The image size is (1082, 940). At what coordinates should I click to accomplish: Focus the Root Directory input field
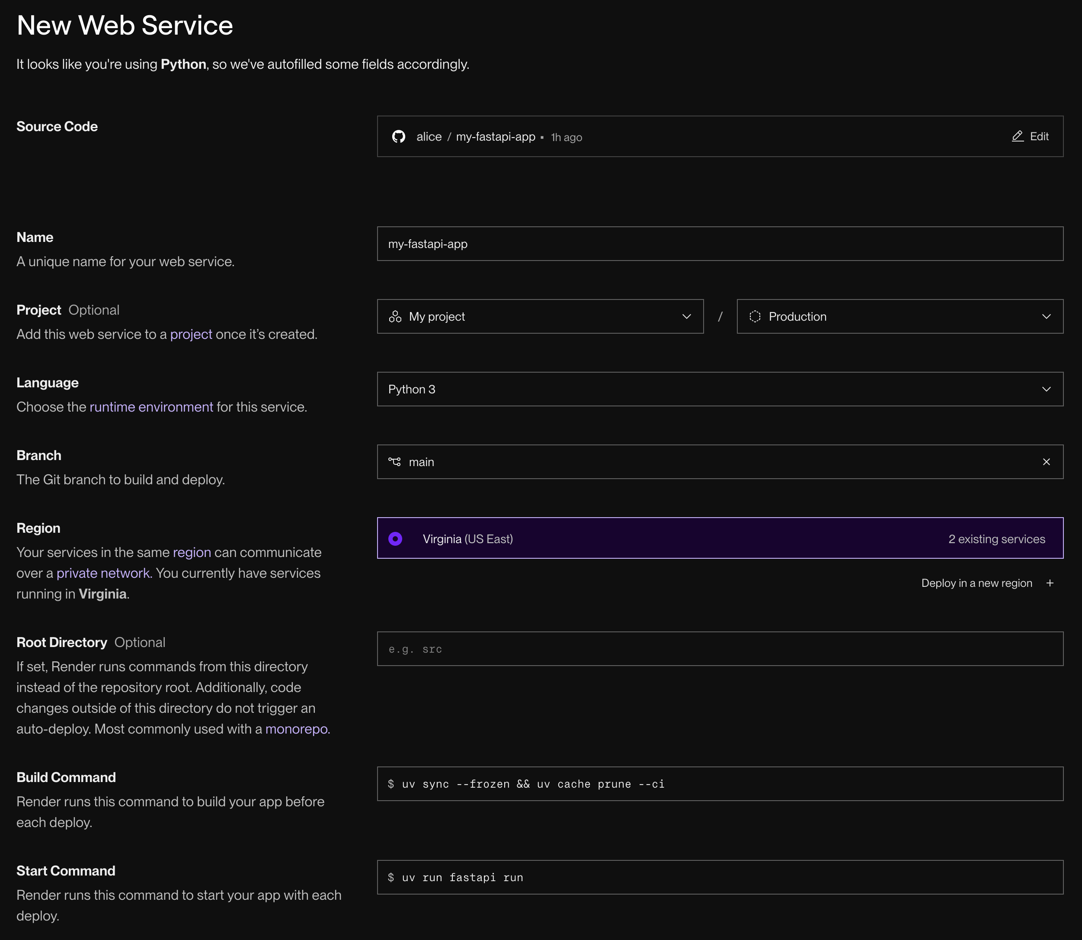coord(720,649)
